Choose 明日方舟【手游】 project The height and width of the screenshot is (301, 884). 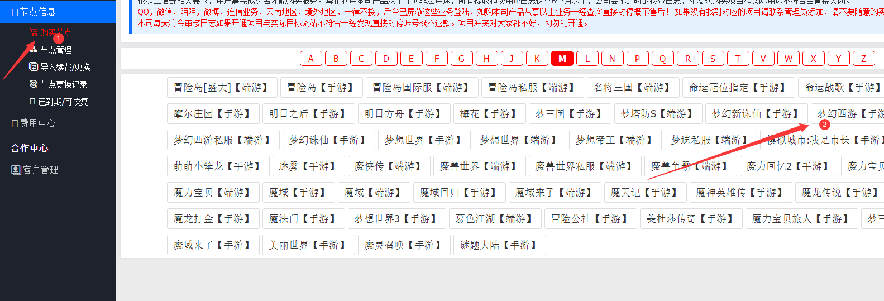pyautogui.click(x=404, y=114)
